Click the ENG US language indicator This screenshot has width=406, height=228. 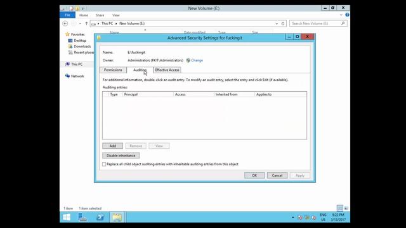(323, 217)
